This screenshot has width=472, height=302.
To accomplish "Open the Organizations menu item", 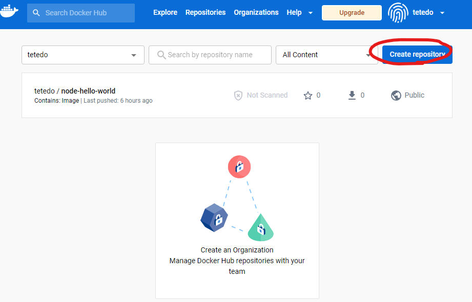I will (x=256, y=12).
